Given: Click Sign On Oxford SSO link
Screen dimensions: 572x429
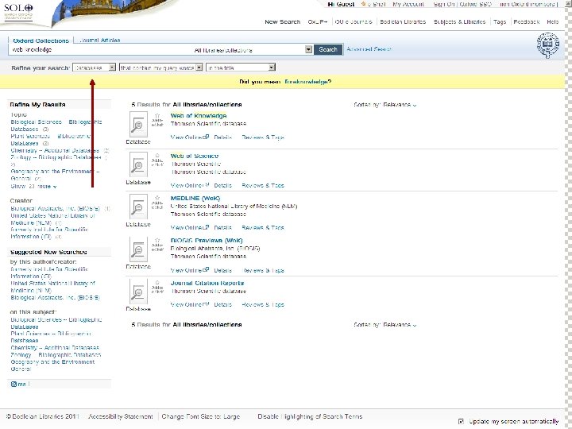Looking at the screenshot, I should (x=462, y=4).
